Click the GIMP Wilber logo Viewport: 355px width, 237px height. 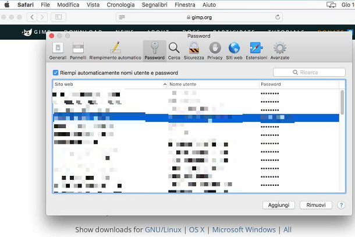[x=27, y=33]
